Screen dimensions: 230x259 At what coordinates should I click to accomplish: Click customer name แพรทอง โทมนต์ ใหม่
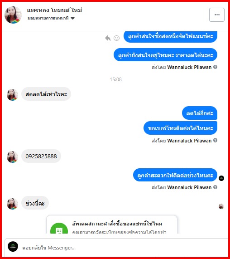pos(54,10)
